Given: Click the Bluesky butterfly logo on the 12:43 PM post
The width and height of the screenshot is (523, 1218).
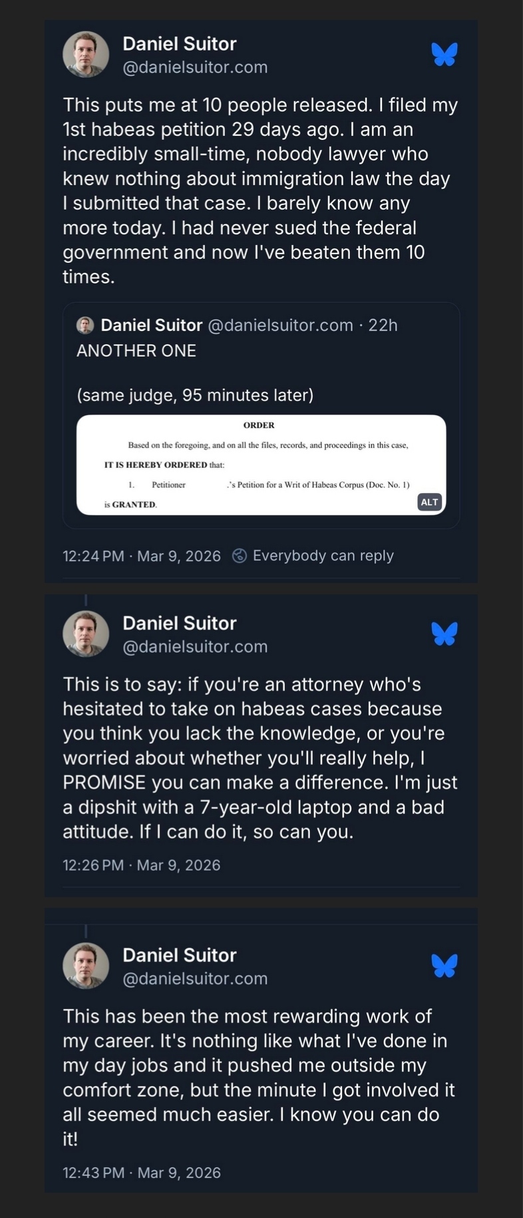Looking at the screenshot, I should [x=444, y=966].
